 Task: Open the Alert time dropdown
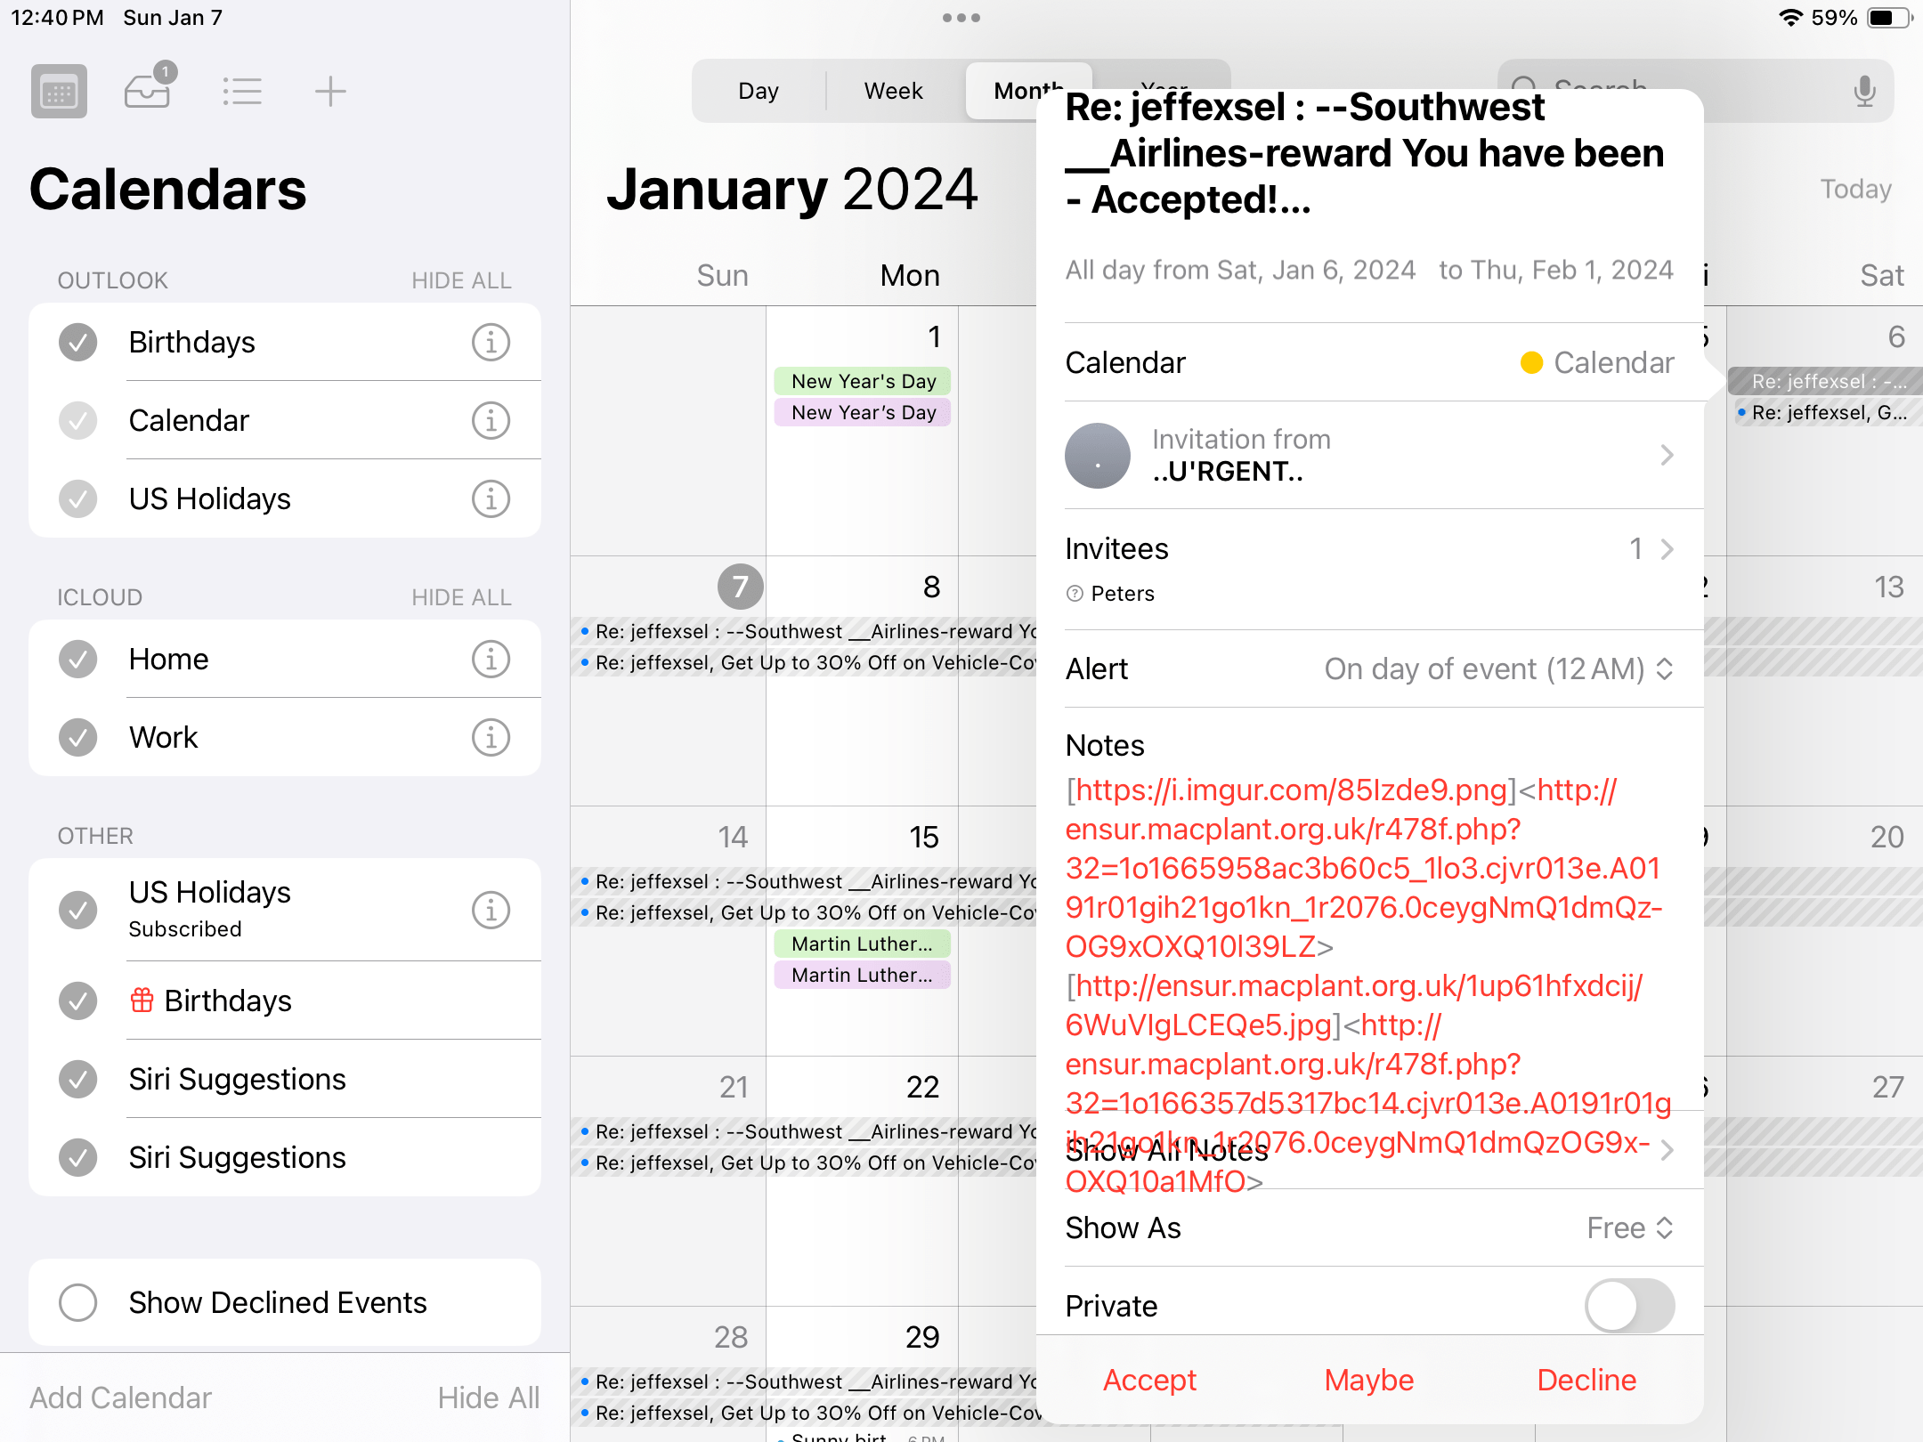pos(1499,669)
